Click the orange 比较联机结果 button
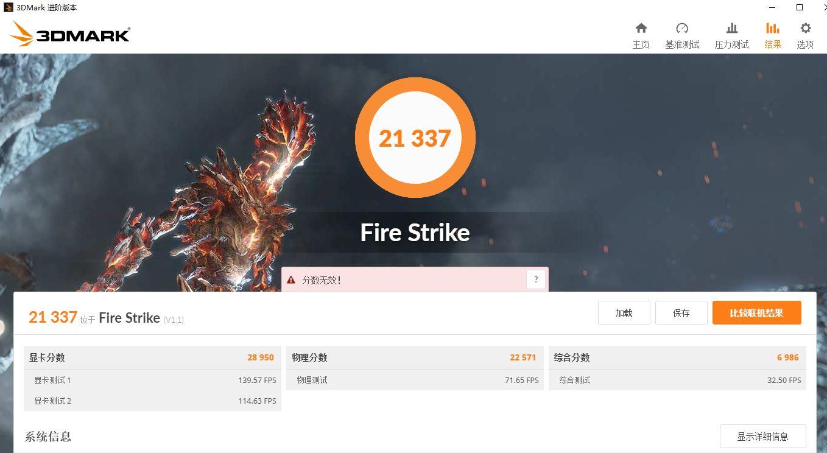 (757, 313)
